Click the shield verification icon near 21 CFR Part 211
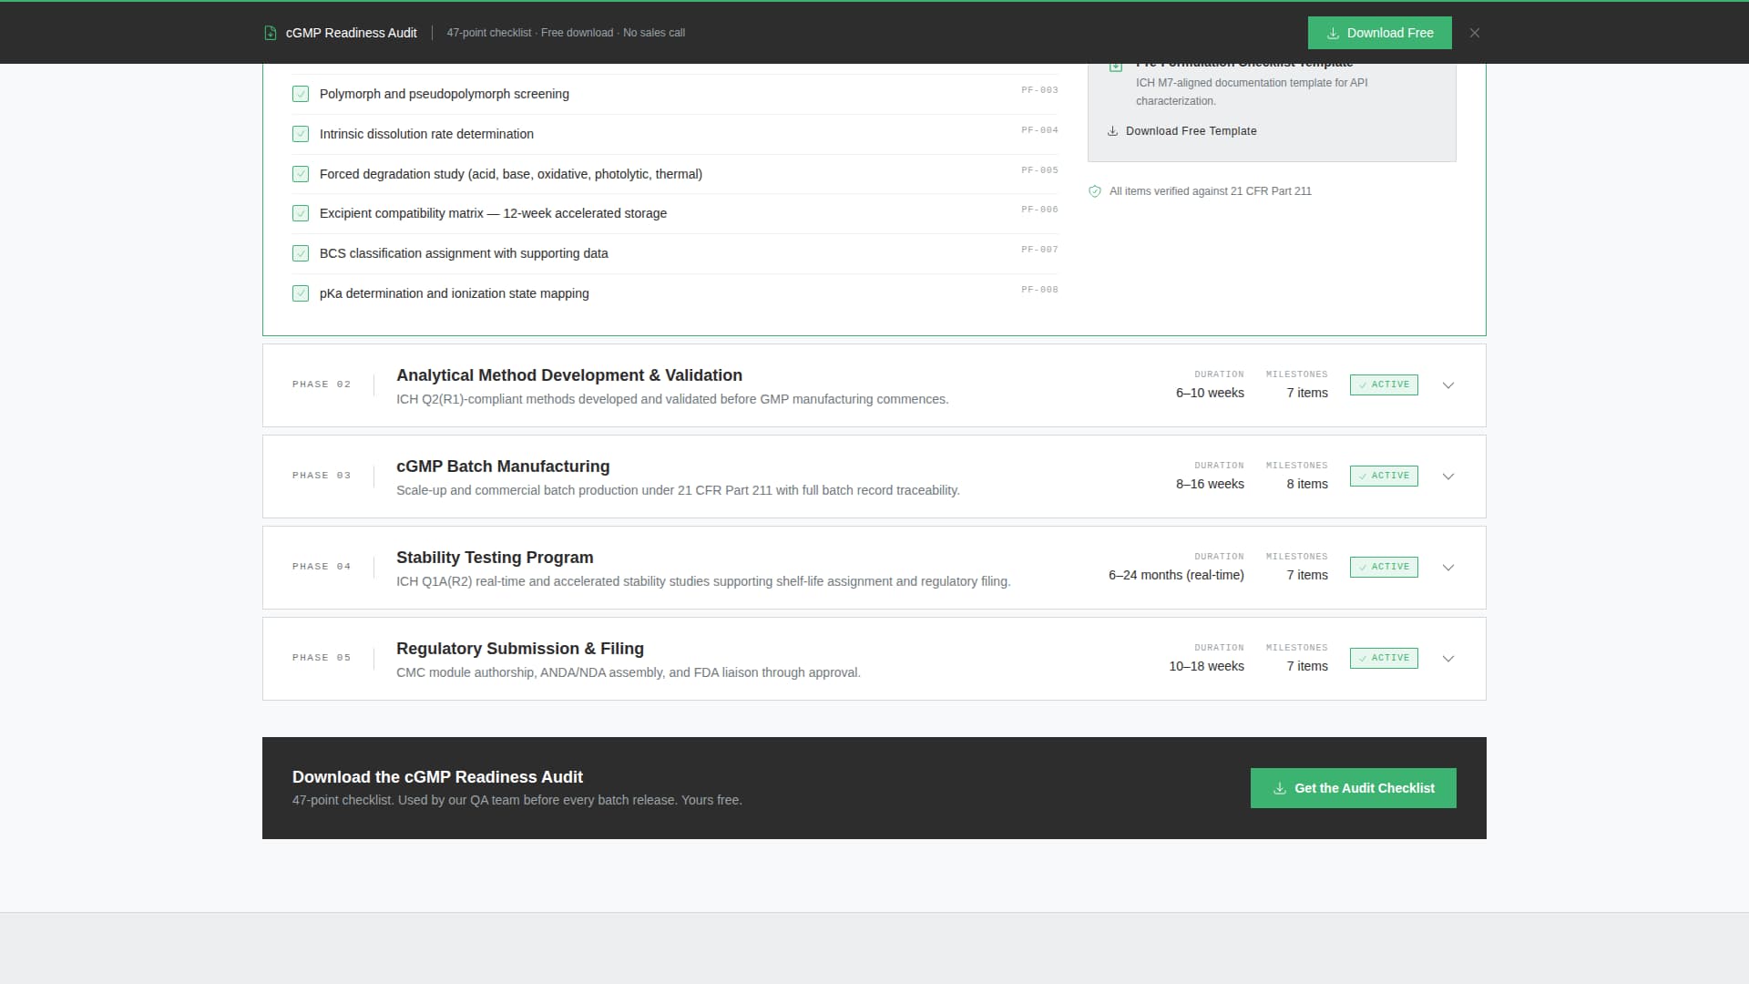The image size is (1749, 984). [x=1095, y=191]
